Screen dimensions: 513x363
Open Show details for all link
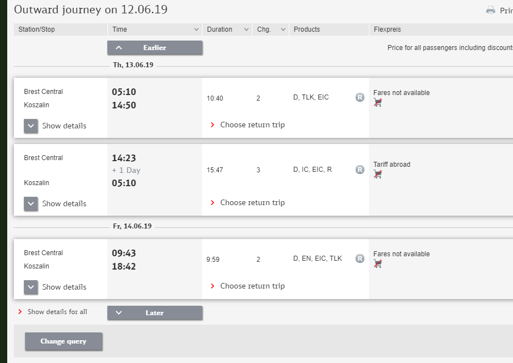click(57, 312)
